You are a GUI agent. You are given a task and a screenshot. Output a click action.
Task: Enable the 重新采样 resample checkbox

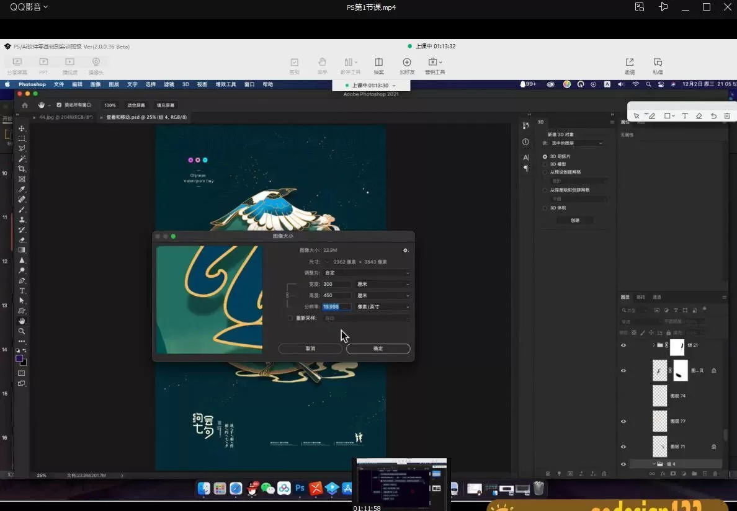(290, 318)
